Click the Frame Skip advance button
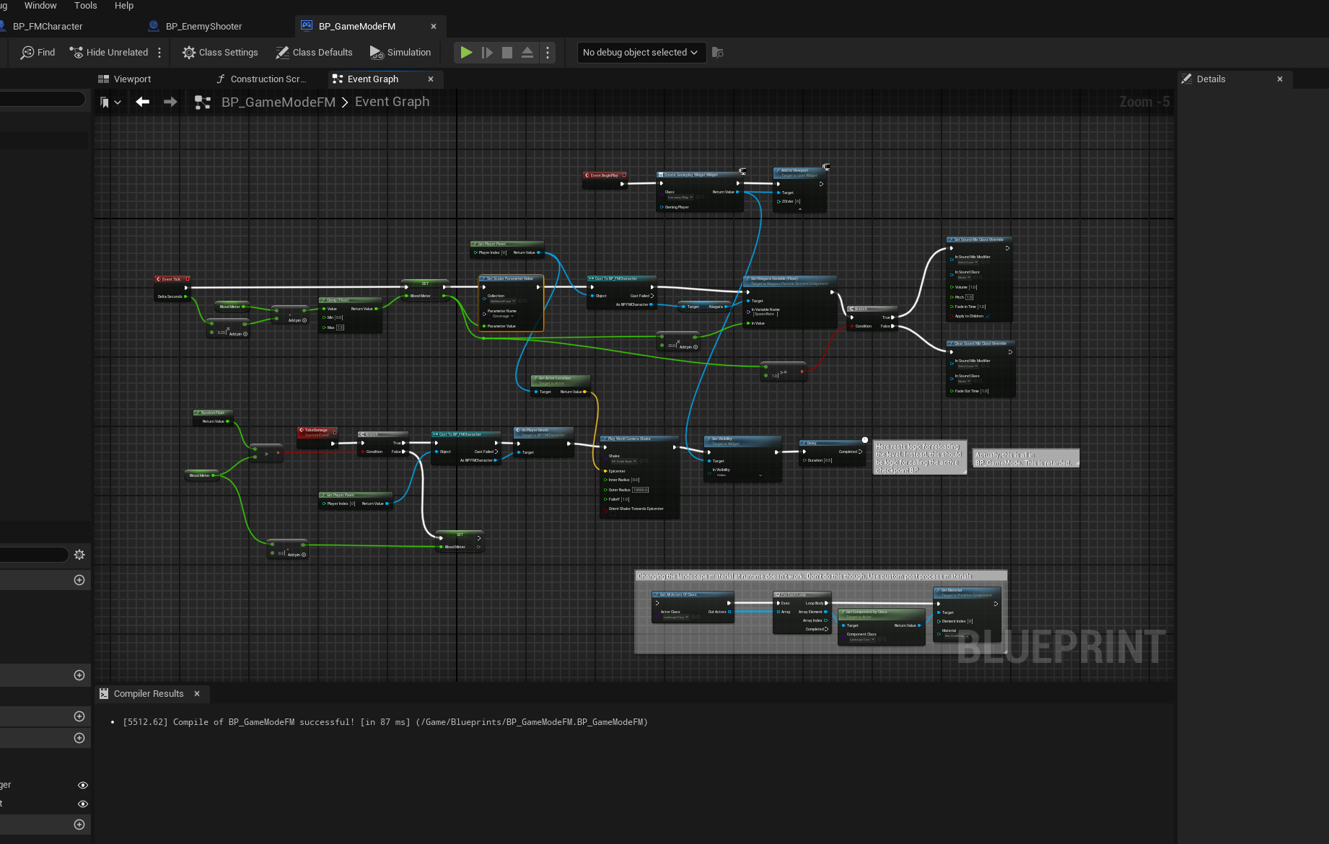The width and height of the screenshot is (1329, 844). [487, 53]
